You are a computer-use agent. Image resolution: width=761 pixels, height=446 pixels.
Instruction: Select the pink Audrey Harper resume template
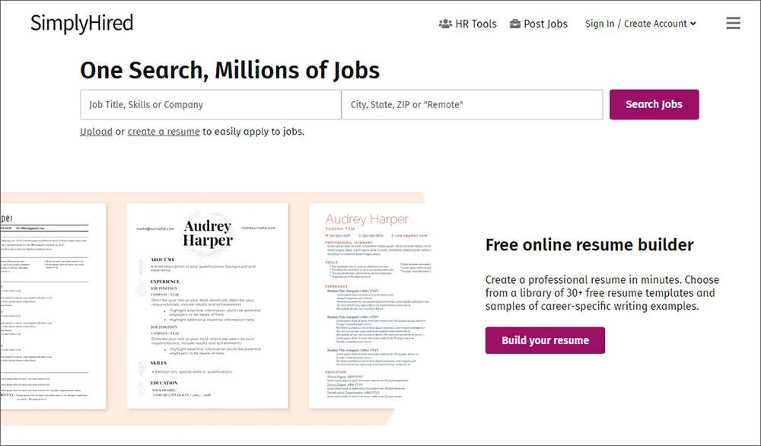pos(370,306)
